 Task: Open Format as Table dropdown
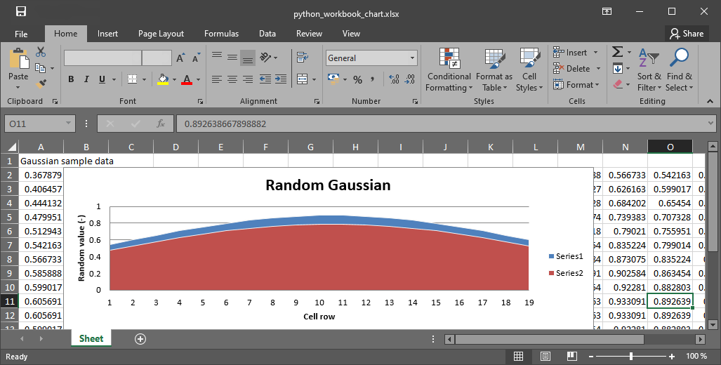tap(494, 69)
